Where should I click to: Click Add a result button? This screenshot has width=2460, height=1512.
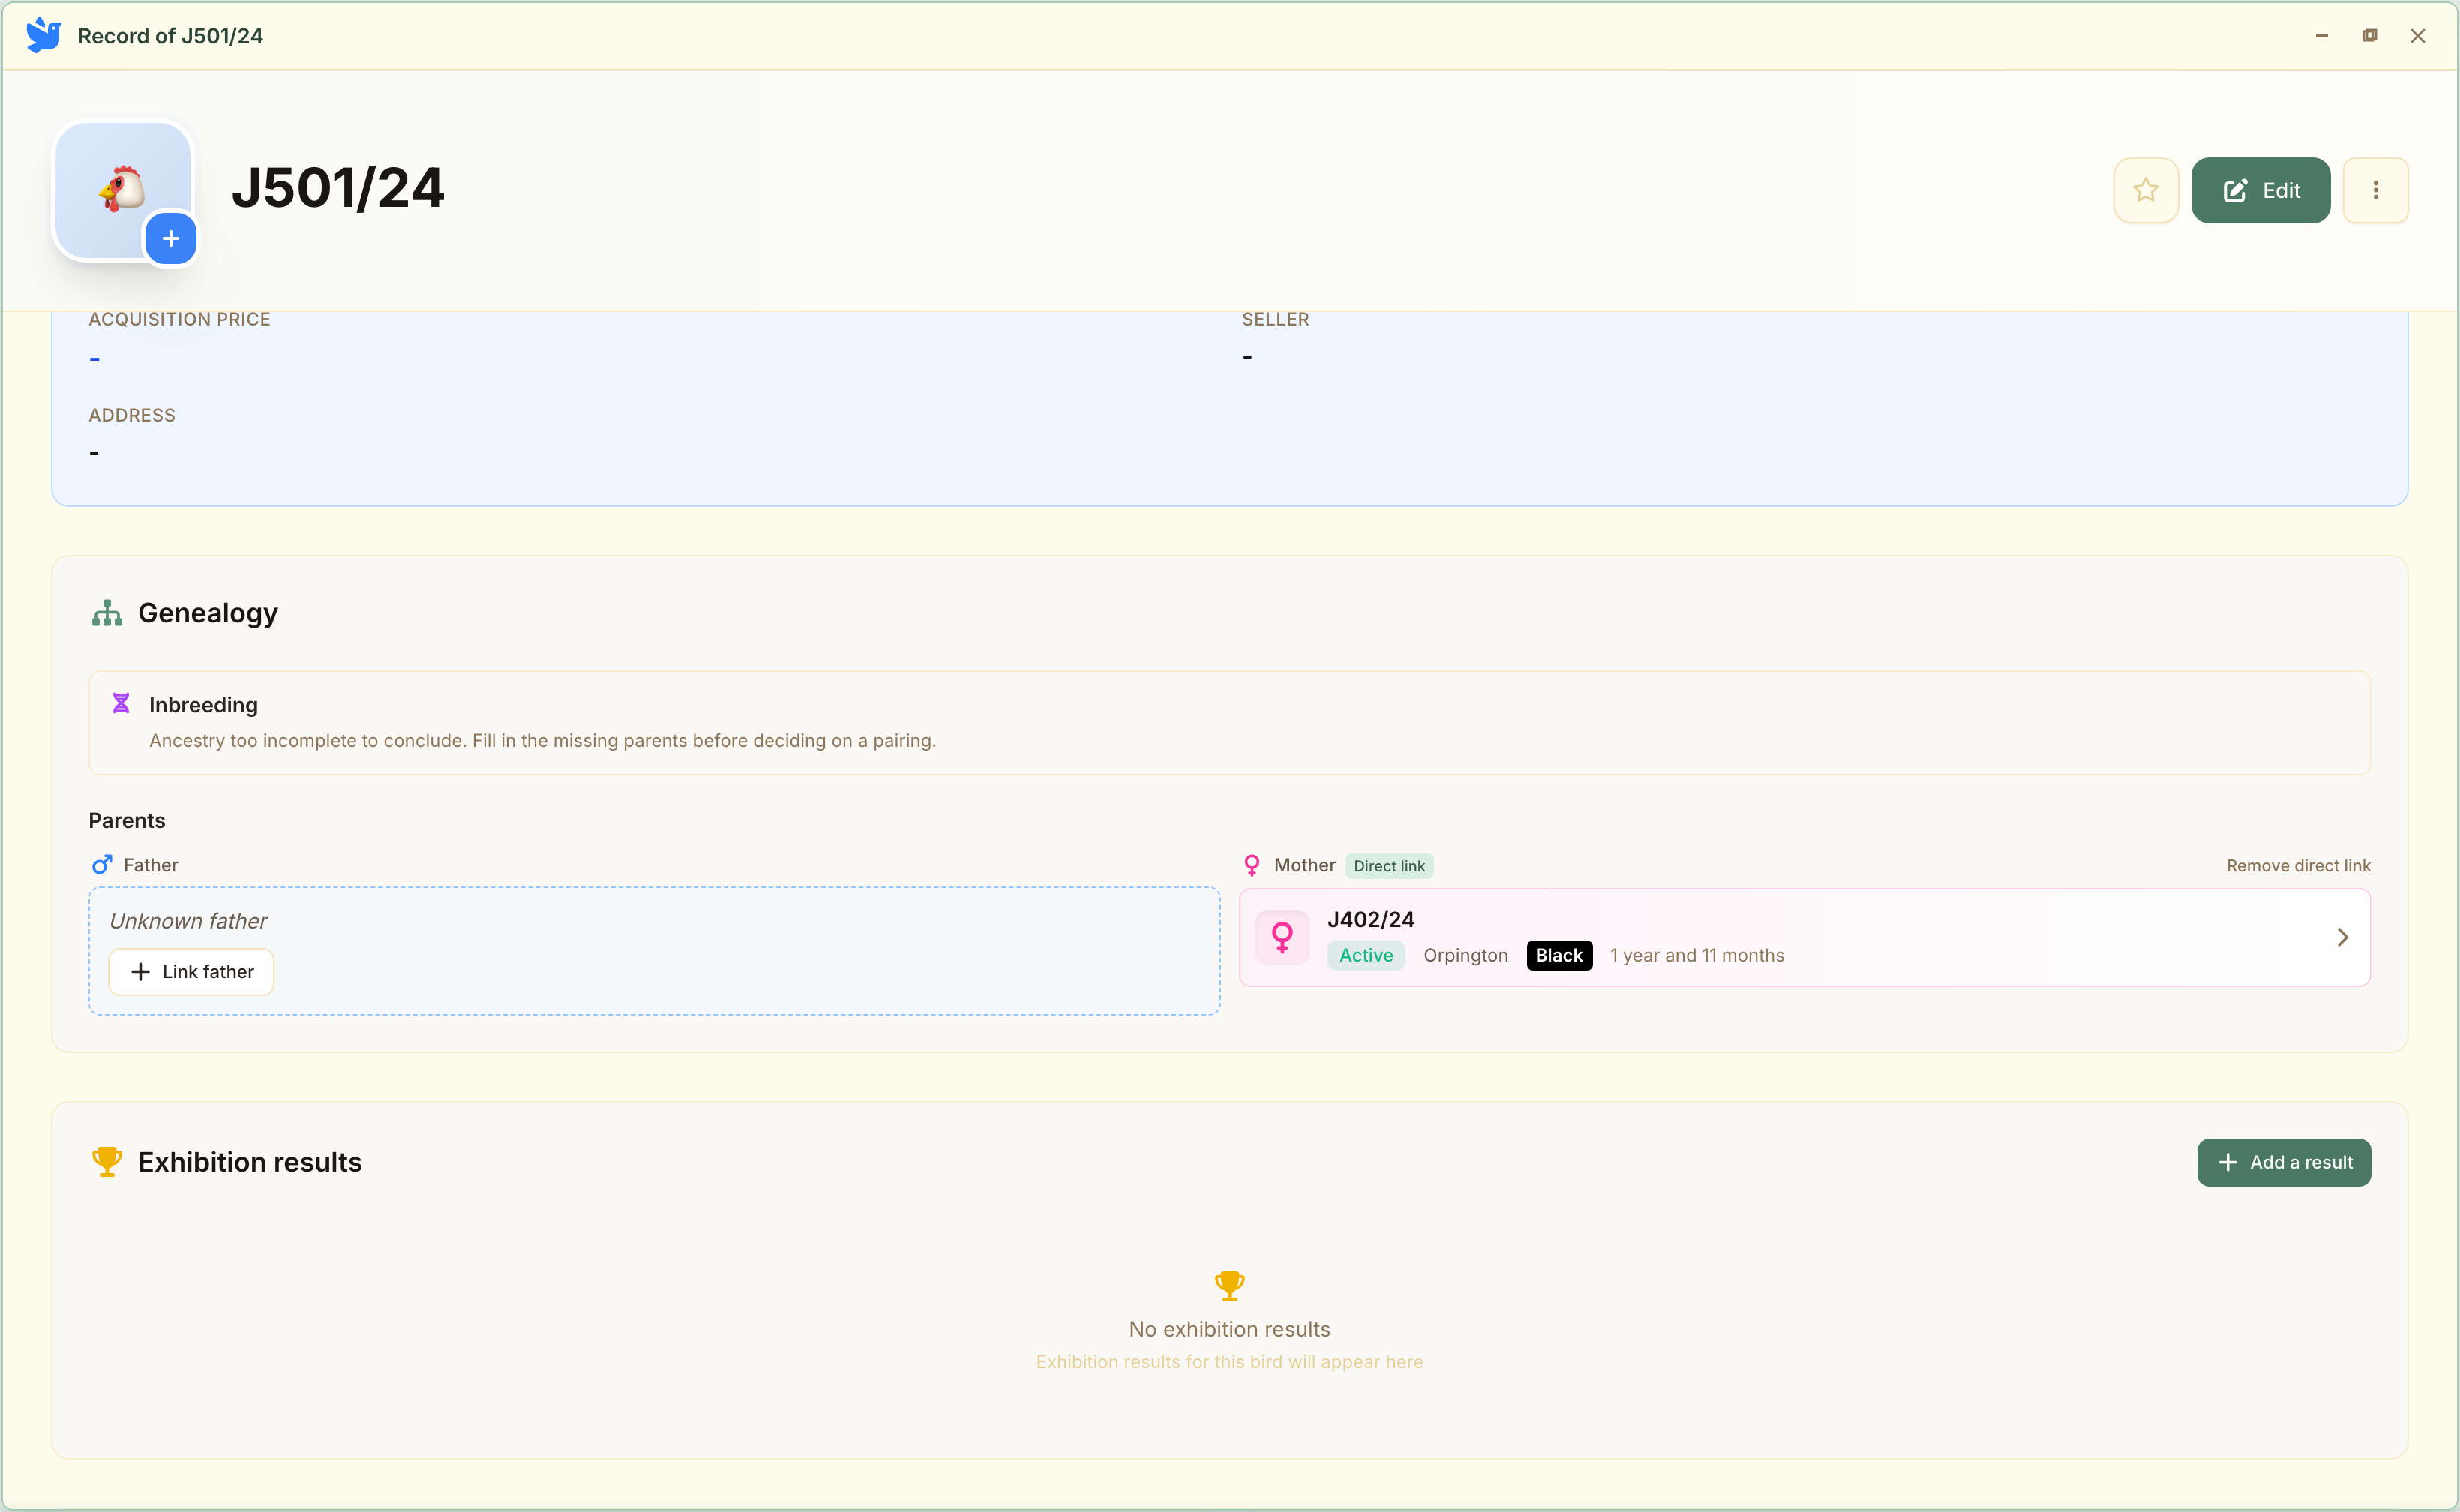(2284, 1162)
